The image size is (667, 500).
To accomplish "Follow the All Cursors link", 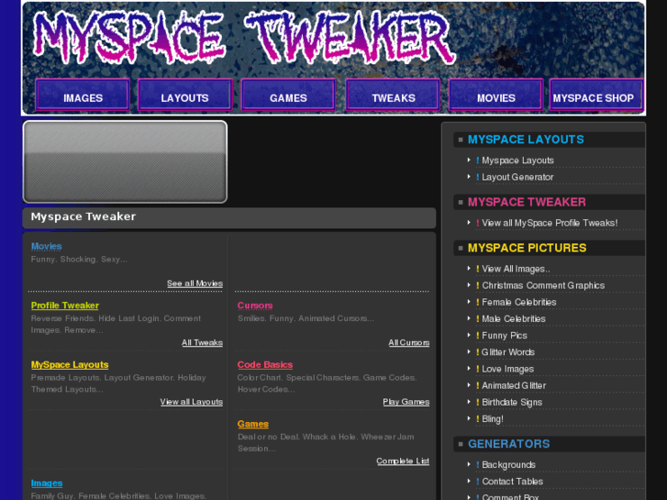I will pyautogui.click(x=409, y=342).
